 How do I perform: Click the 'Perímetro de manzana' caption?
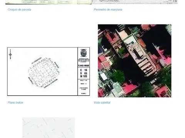pyautogui.click(x=108, y=10)
